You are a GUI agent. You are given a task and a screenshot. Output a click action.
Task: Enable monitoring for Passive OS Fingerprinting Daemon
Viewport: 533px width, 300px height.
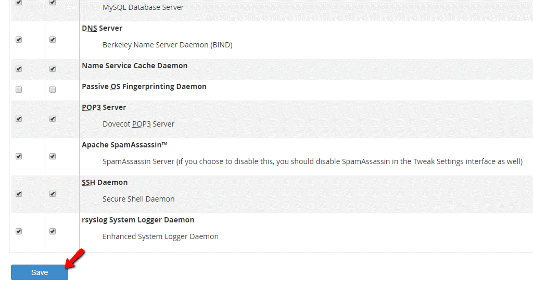click(52, 89)
